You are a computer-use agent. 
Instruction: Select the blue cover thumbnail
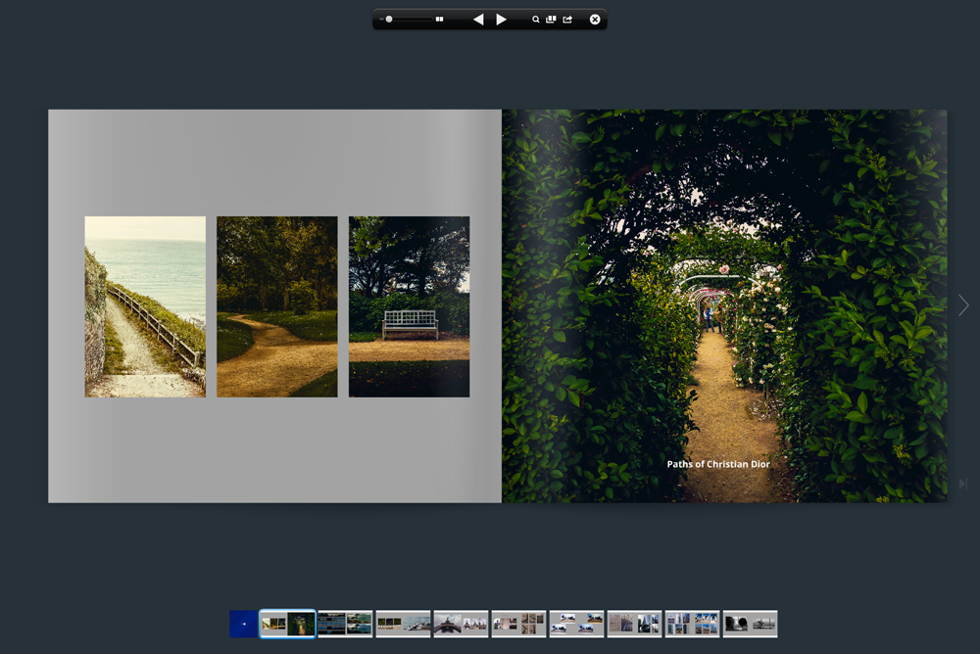point(243,624)
